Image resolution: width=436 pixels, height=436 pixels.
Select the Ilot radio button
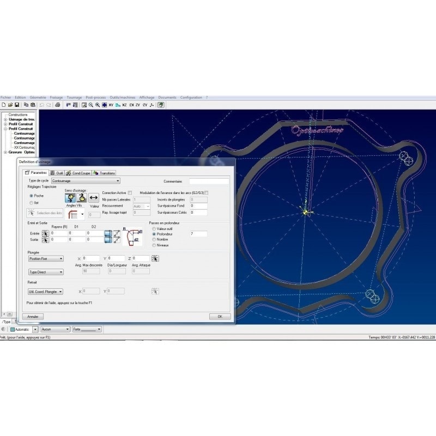(x=32, y=203)
